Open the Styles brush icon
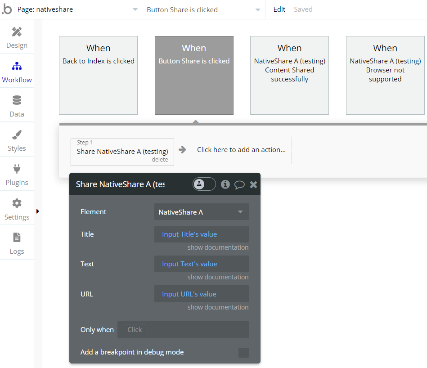Image resolution: width=427 pixels, height=368 pixels. (x=17, y=135)
